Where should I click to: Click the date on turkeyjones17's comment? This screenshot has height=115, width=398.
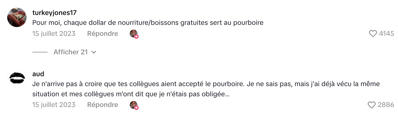[x=54, y=34]
